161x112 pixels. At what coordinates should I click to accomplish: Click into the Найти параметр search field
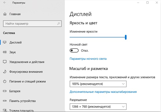click(x=32, y=24)
